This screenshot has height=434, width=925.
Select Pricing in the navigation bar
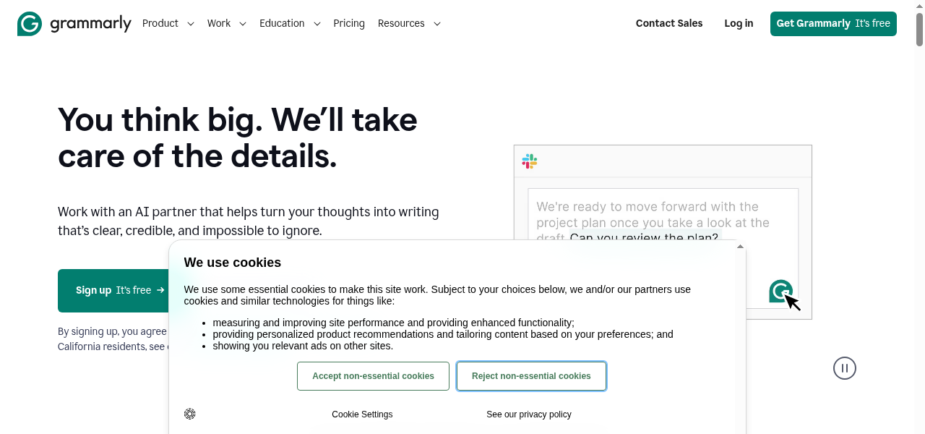pyautogui.click(x=349, y=23)
